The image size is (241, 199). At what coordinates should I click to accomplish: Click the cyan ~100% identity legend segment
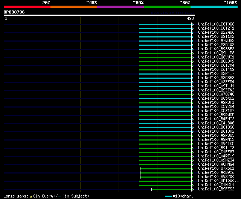(214, 7)
